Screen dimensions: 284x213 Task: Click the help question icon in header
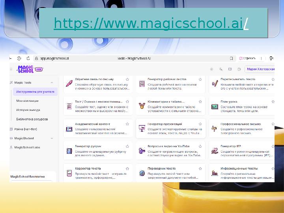click(x=239, y=69)
